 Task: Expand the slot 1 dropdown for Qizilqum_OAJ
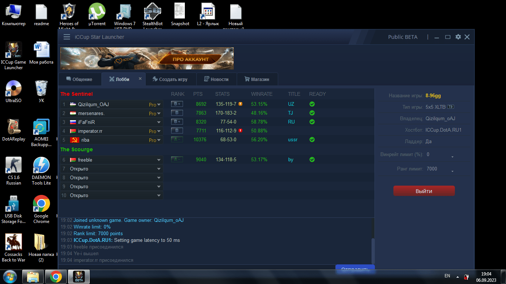click(x=159, y=105)
